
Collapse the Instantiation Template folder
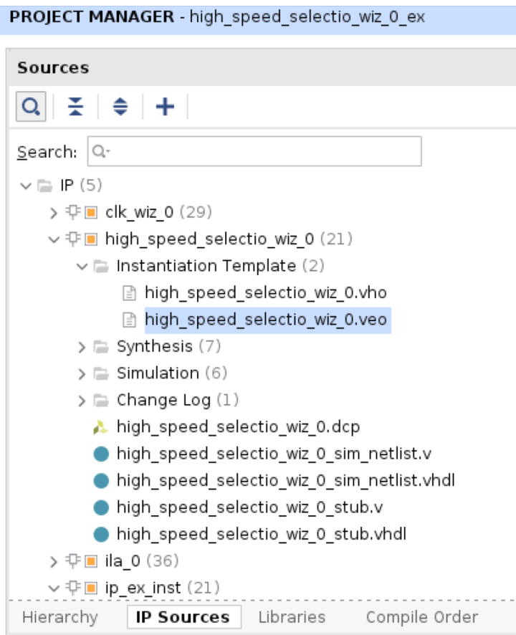82,266
